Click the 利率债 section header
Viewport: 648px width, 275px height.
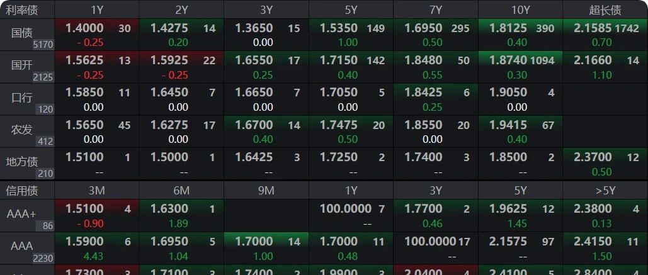21,10
